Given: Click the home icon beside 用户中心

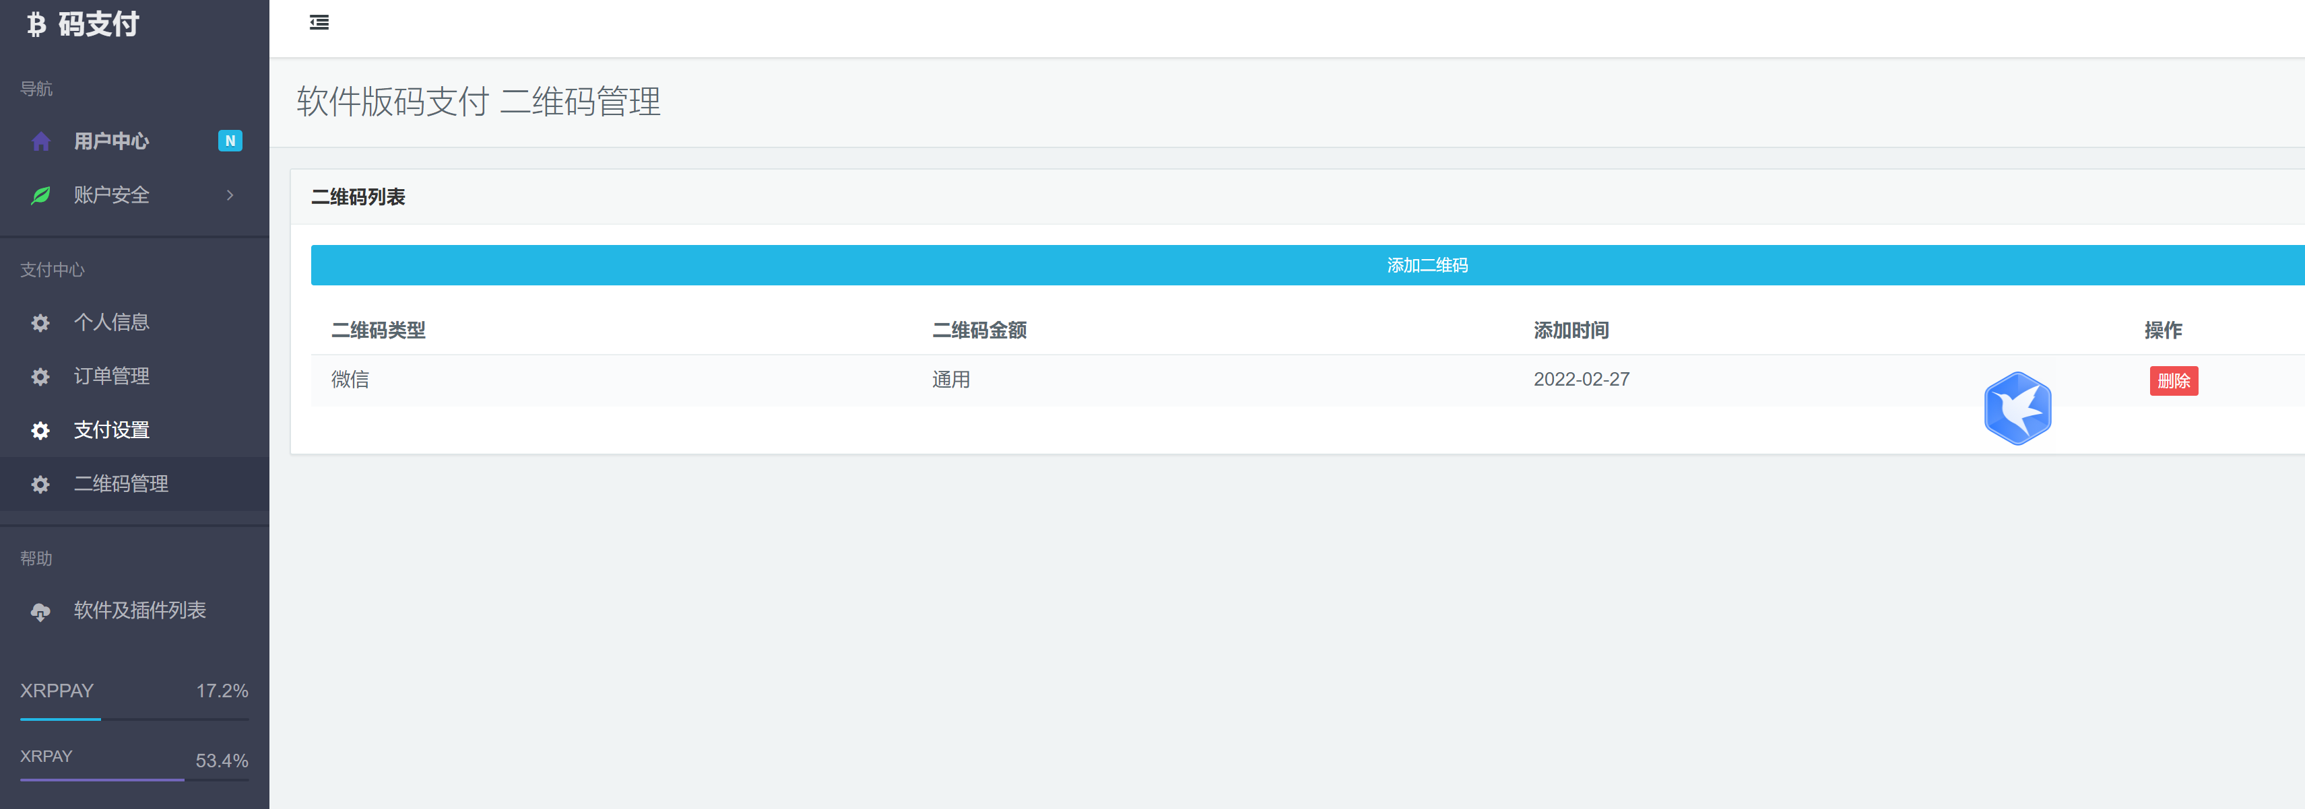Looking at the screenshot, I should [x=40, y=141].
